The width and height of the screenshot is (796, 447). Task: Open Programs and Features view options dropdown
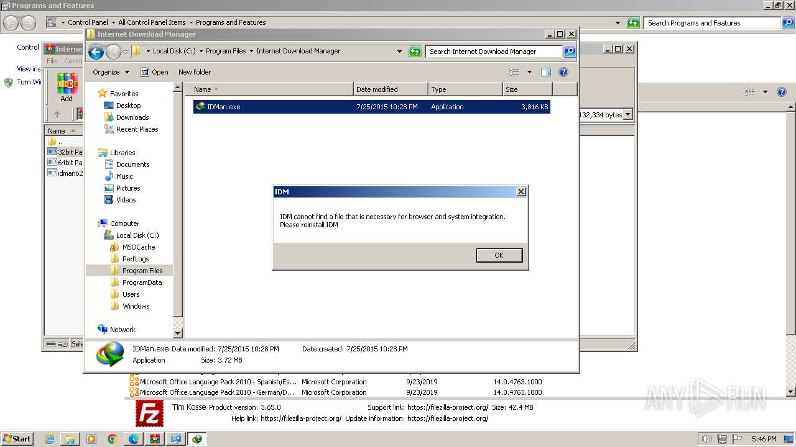(x=765, y=92)
